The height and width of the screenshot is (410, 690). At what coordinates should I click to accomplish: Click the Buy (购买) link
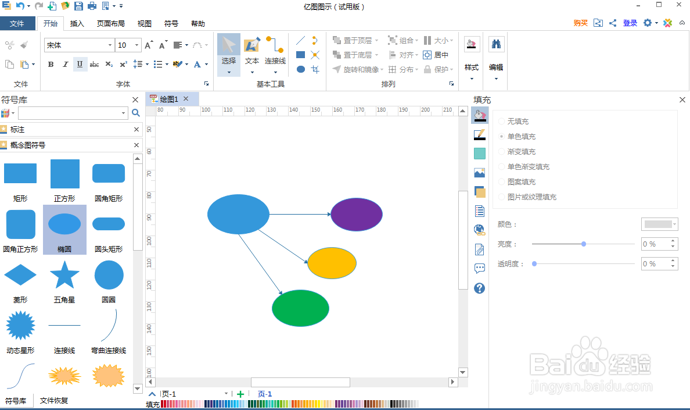580,23
